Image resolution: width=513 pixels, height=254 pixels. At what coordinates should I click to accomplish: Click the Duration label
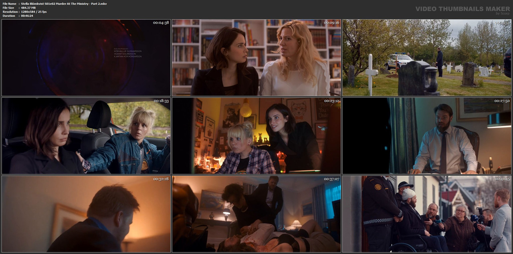9,16
